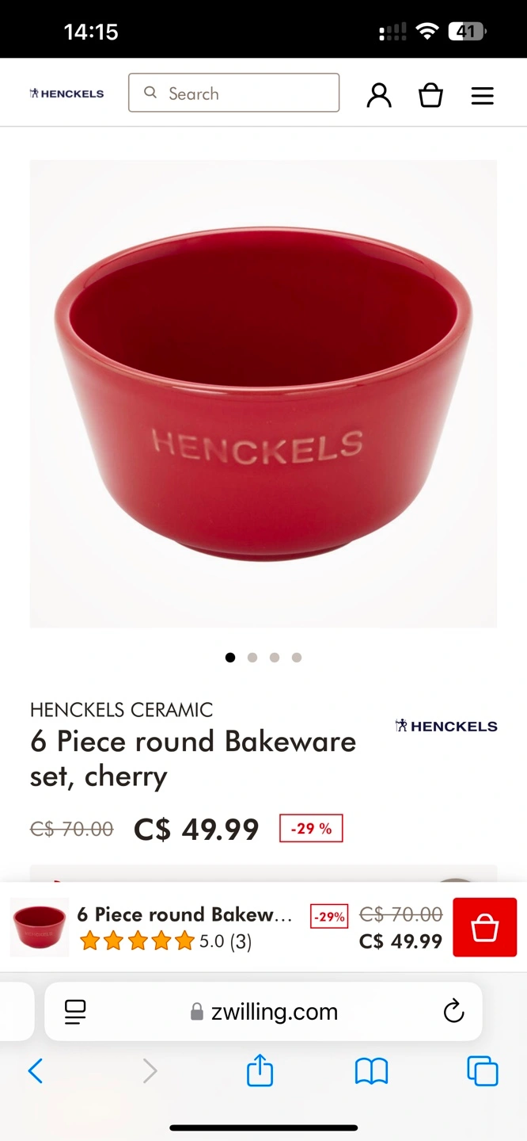The width and height of the screenshot is (527, 1141).
Task: Open the account profile icon
Action: 379,94
